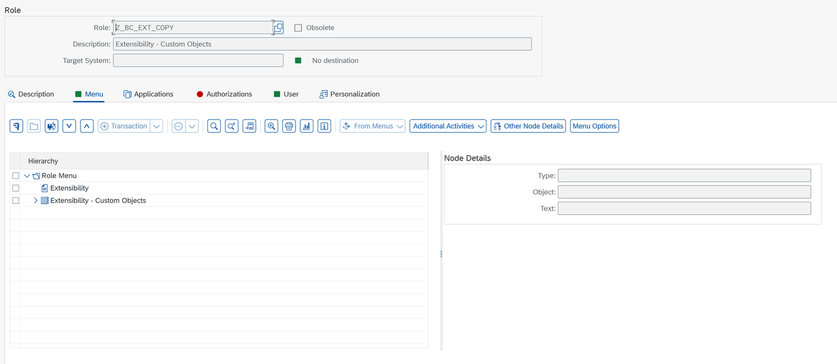The width and height of the screenshot is (837, 364).
Task: Click the Target System input field
Action: click(x=198, y=61)
